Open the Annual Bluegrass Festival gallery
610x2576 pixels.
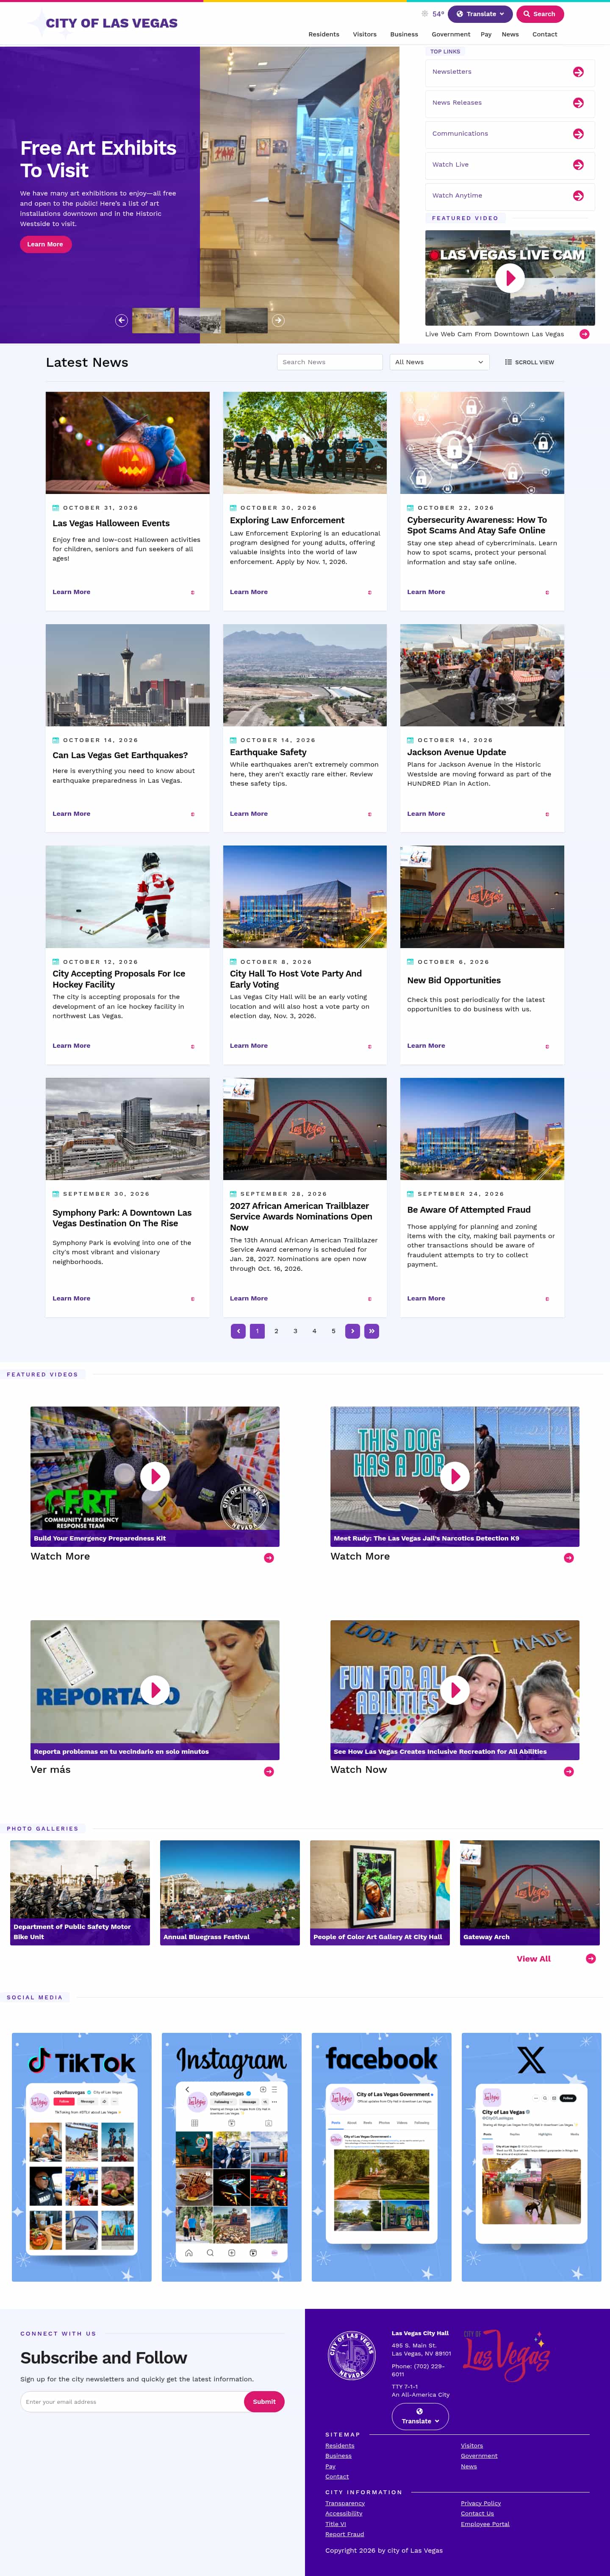[230, 1893]
